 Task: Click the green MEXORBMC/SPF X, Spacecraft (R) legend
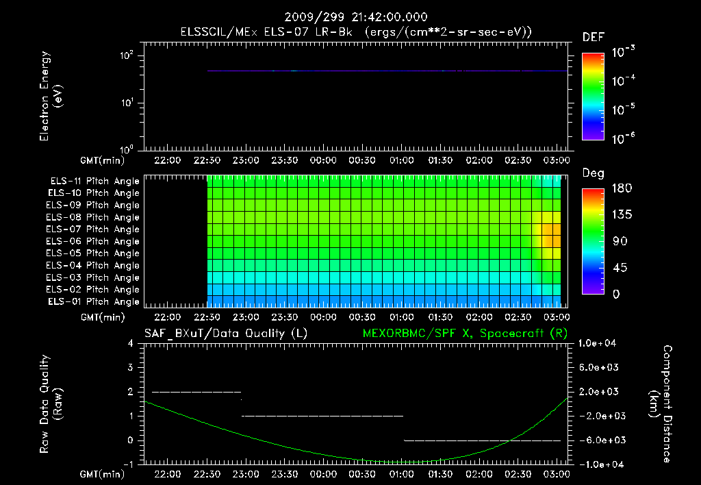click(465, 334)
